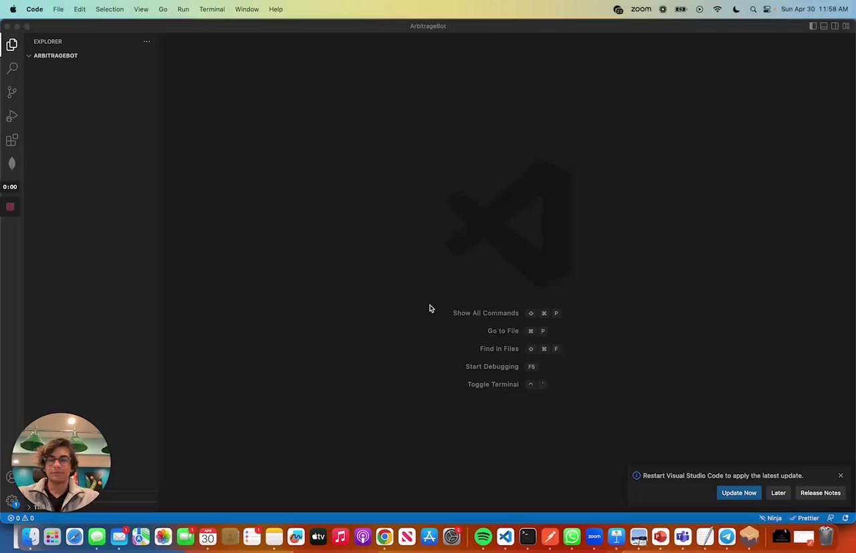Screen dimensions: 856x553
Task: Open the notifications bell in the status bar
Action: pos(845,518)
